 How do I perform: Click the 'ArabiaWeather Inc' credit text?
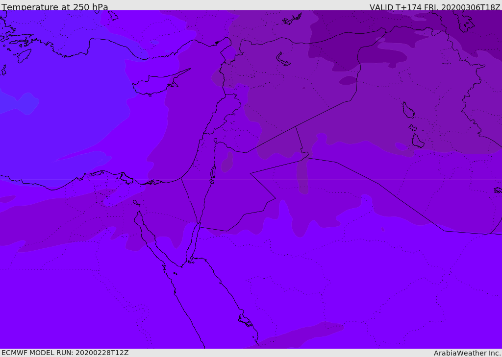467,353
